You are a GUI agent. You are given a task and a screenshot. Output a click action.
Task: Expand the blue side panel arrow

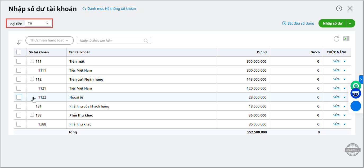click(x=361, y=79)
